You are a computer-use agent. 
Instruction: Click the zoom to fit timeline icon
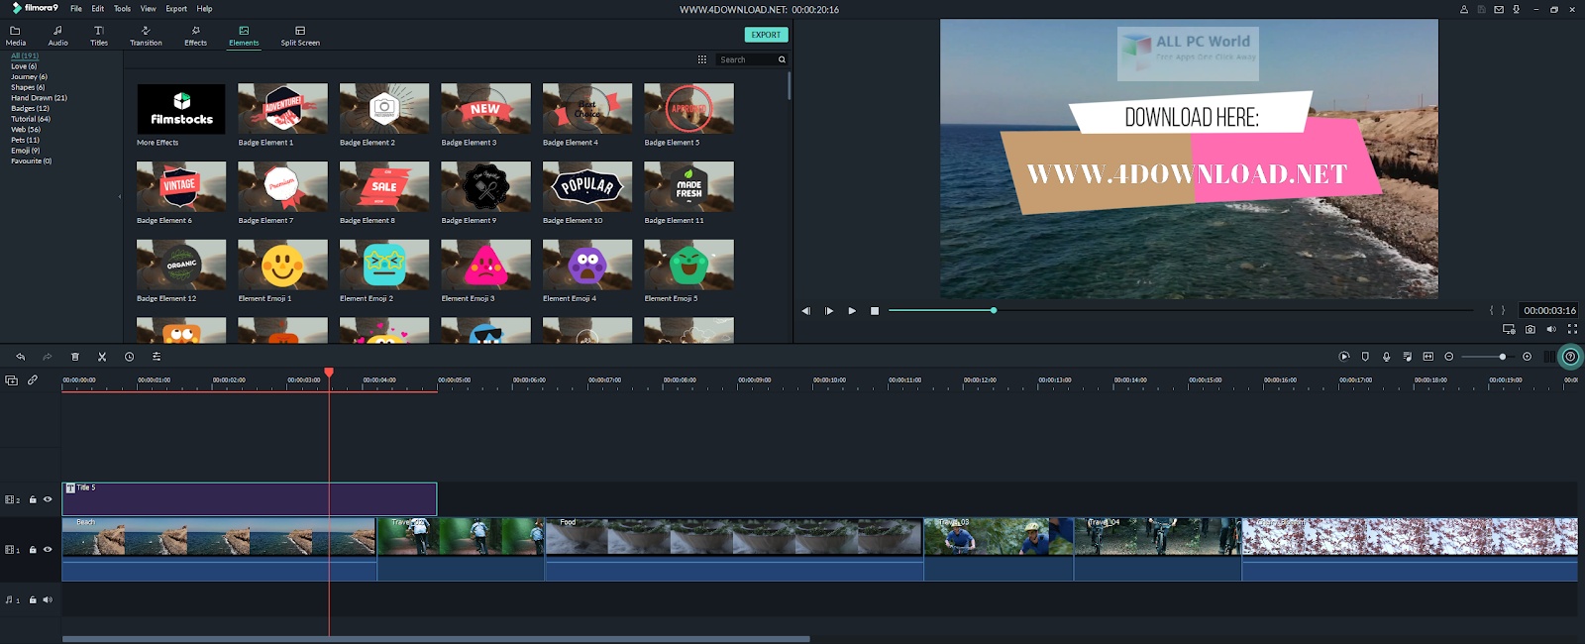pos(1428,357)
